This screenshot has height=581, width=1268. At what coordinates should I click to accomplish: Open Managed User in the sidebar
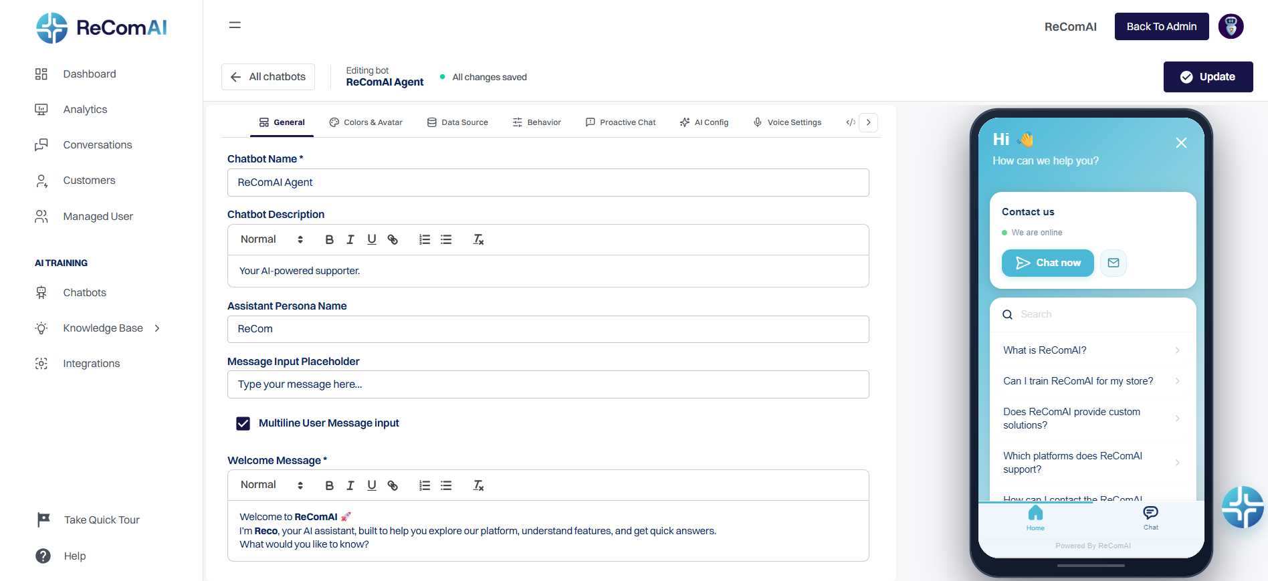pos(84,217)
